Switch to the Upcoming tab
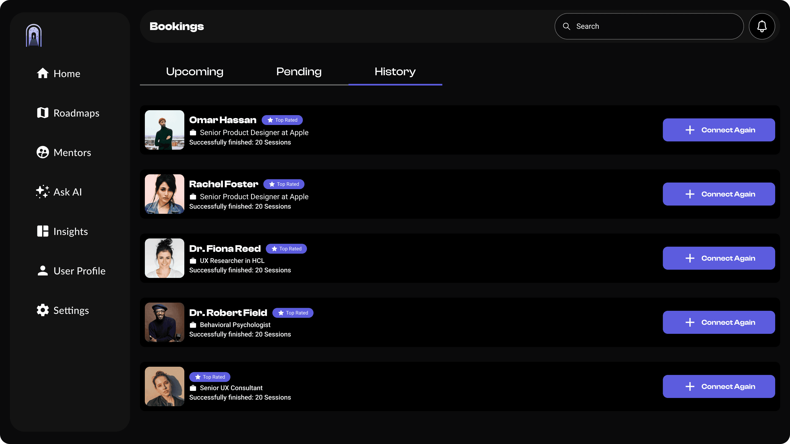This screenshot has width=790, height=444. point(194,72)
